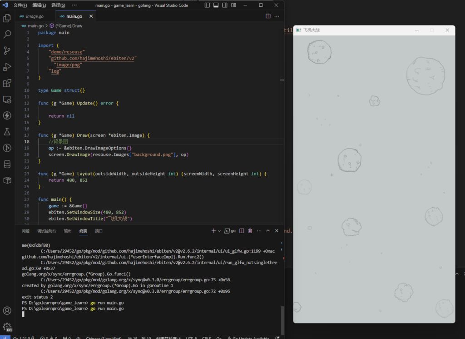
Task: Toggle secondary sidebar layout button in title bar
Action: point(224,5)
